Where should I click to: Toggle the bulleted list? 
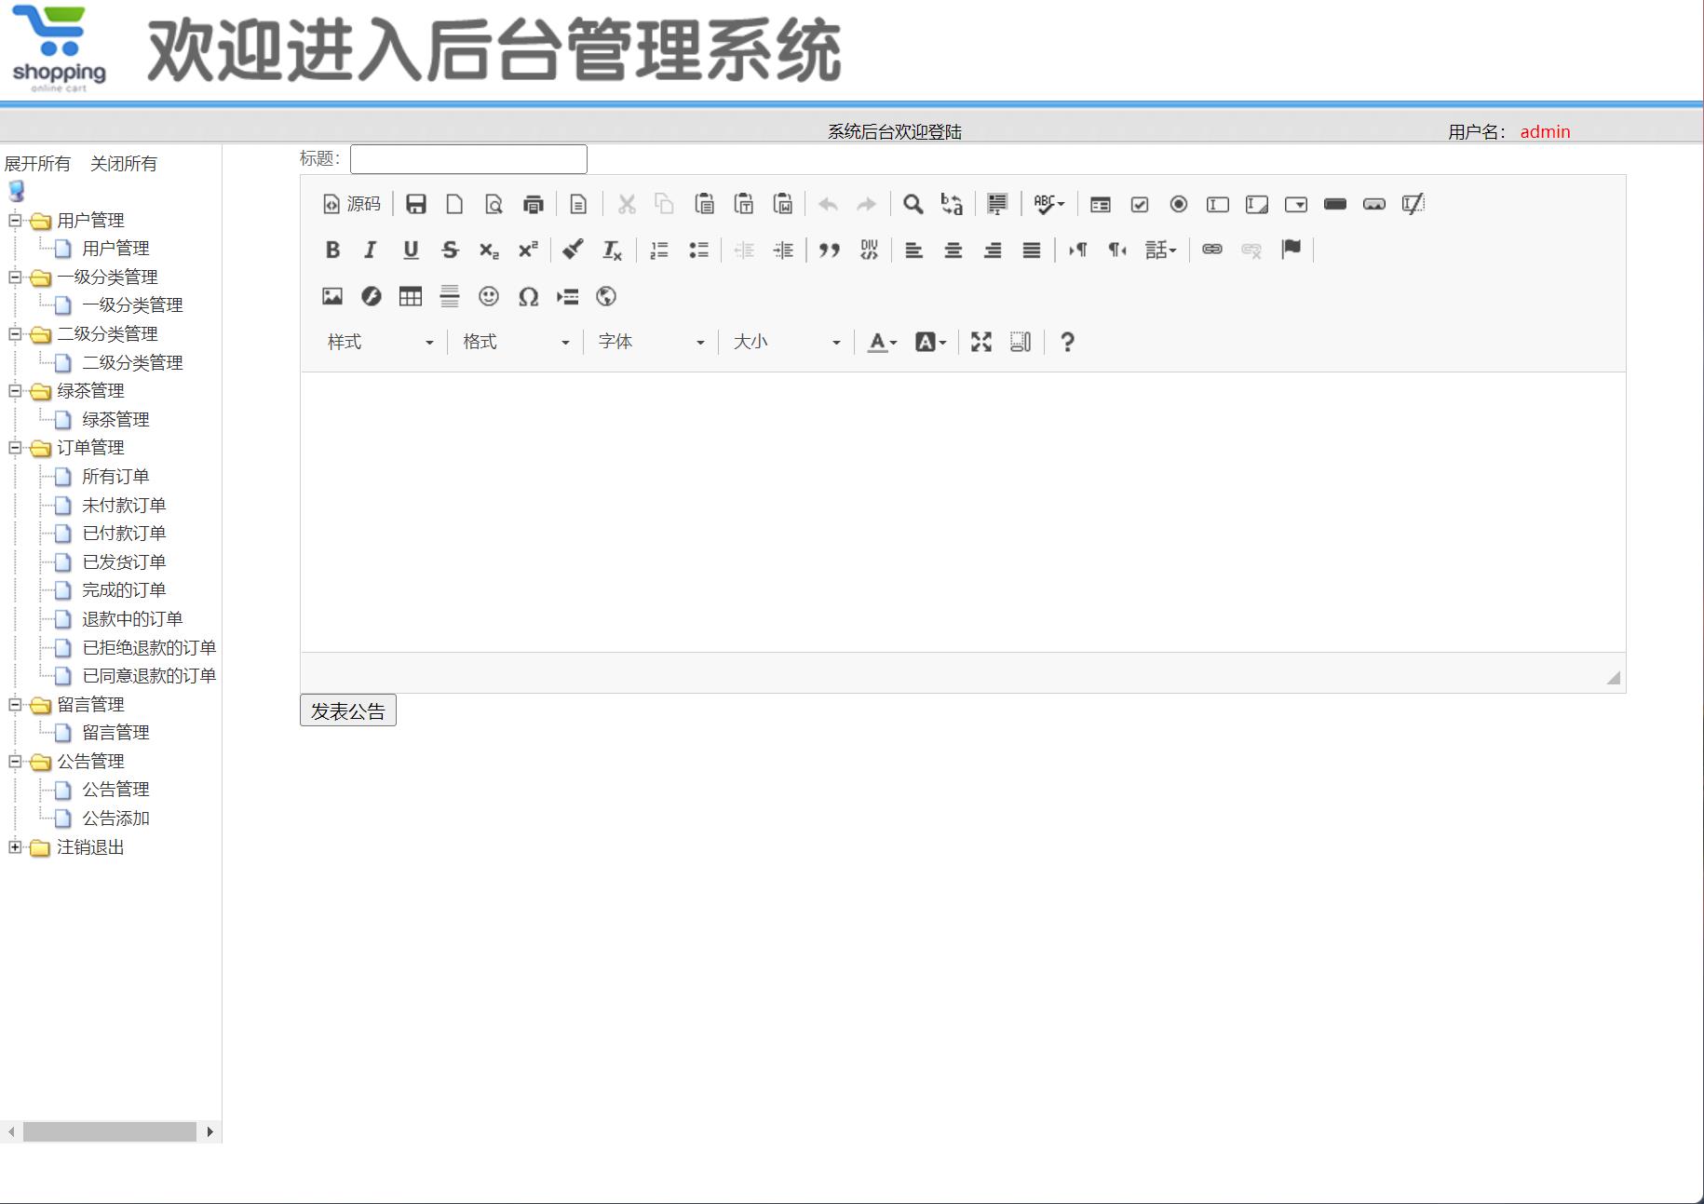click(x=698, y=250)
